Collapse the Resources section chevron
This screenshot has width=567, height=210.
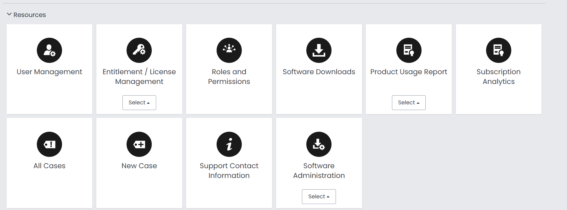[9, 14]
